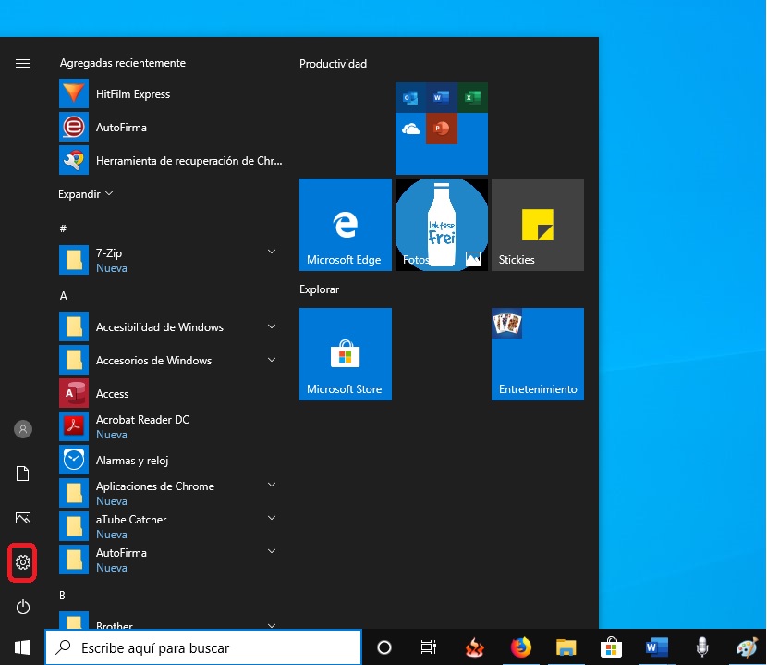Viewport: 767px width, 665px height.
Task: Open Pictures icon in Start sidebar
Action: click(23, 518)
